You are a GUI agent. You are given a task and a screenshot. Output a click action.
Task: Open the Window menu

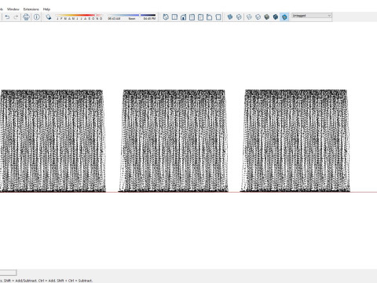[13, 9]
